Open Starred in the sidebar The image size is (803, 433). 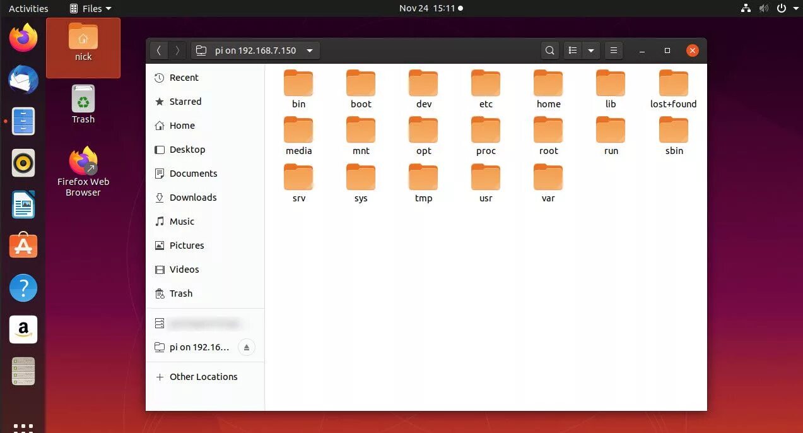point(205,102)
